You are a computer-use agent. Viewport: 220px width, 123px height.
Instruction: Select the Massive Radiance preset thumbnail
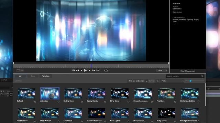click(97, 113)
